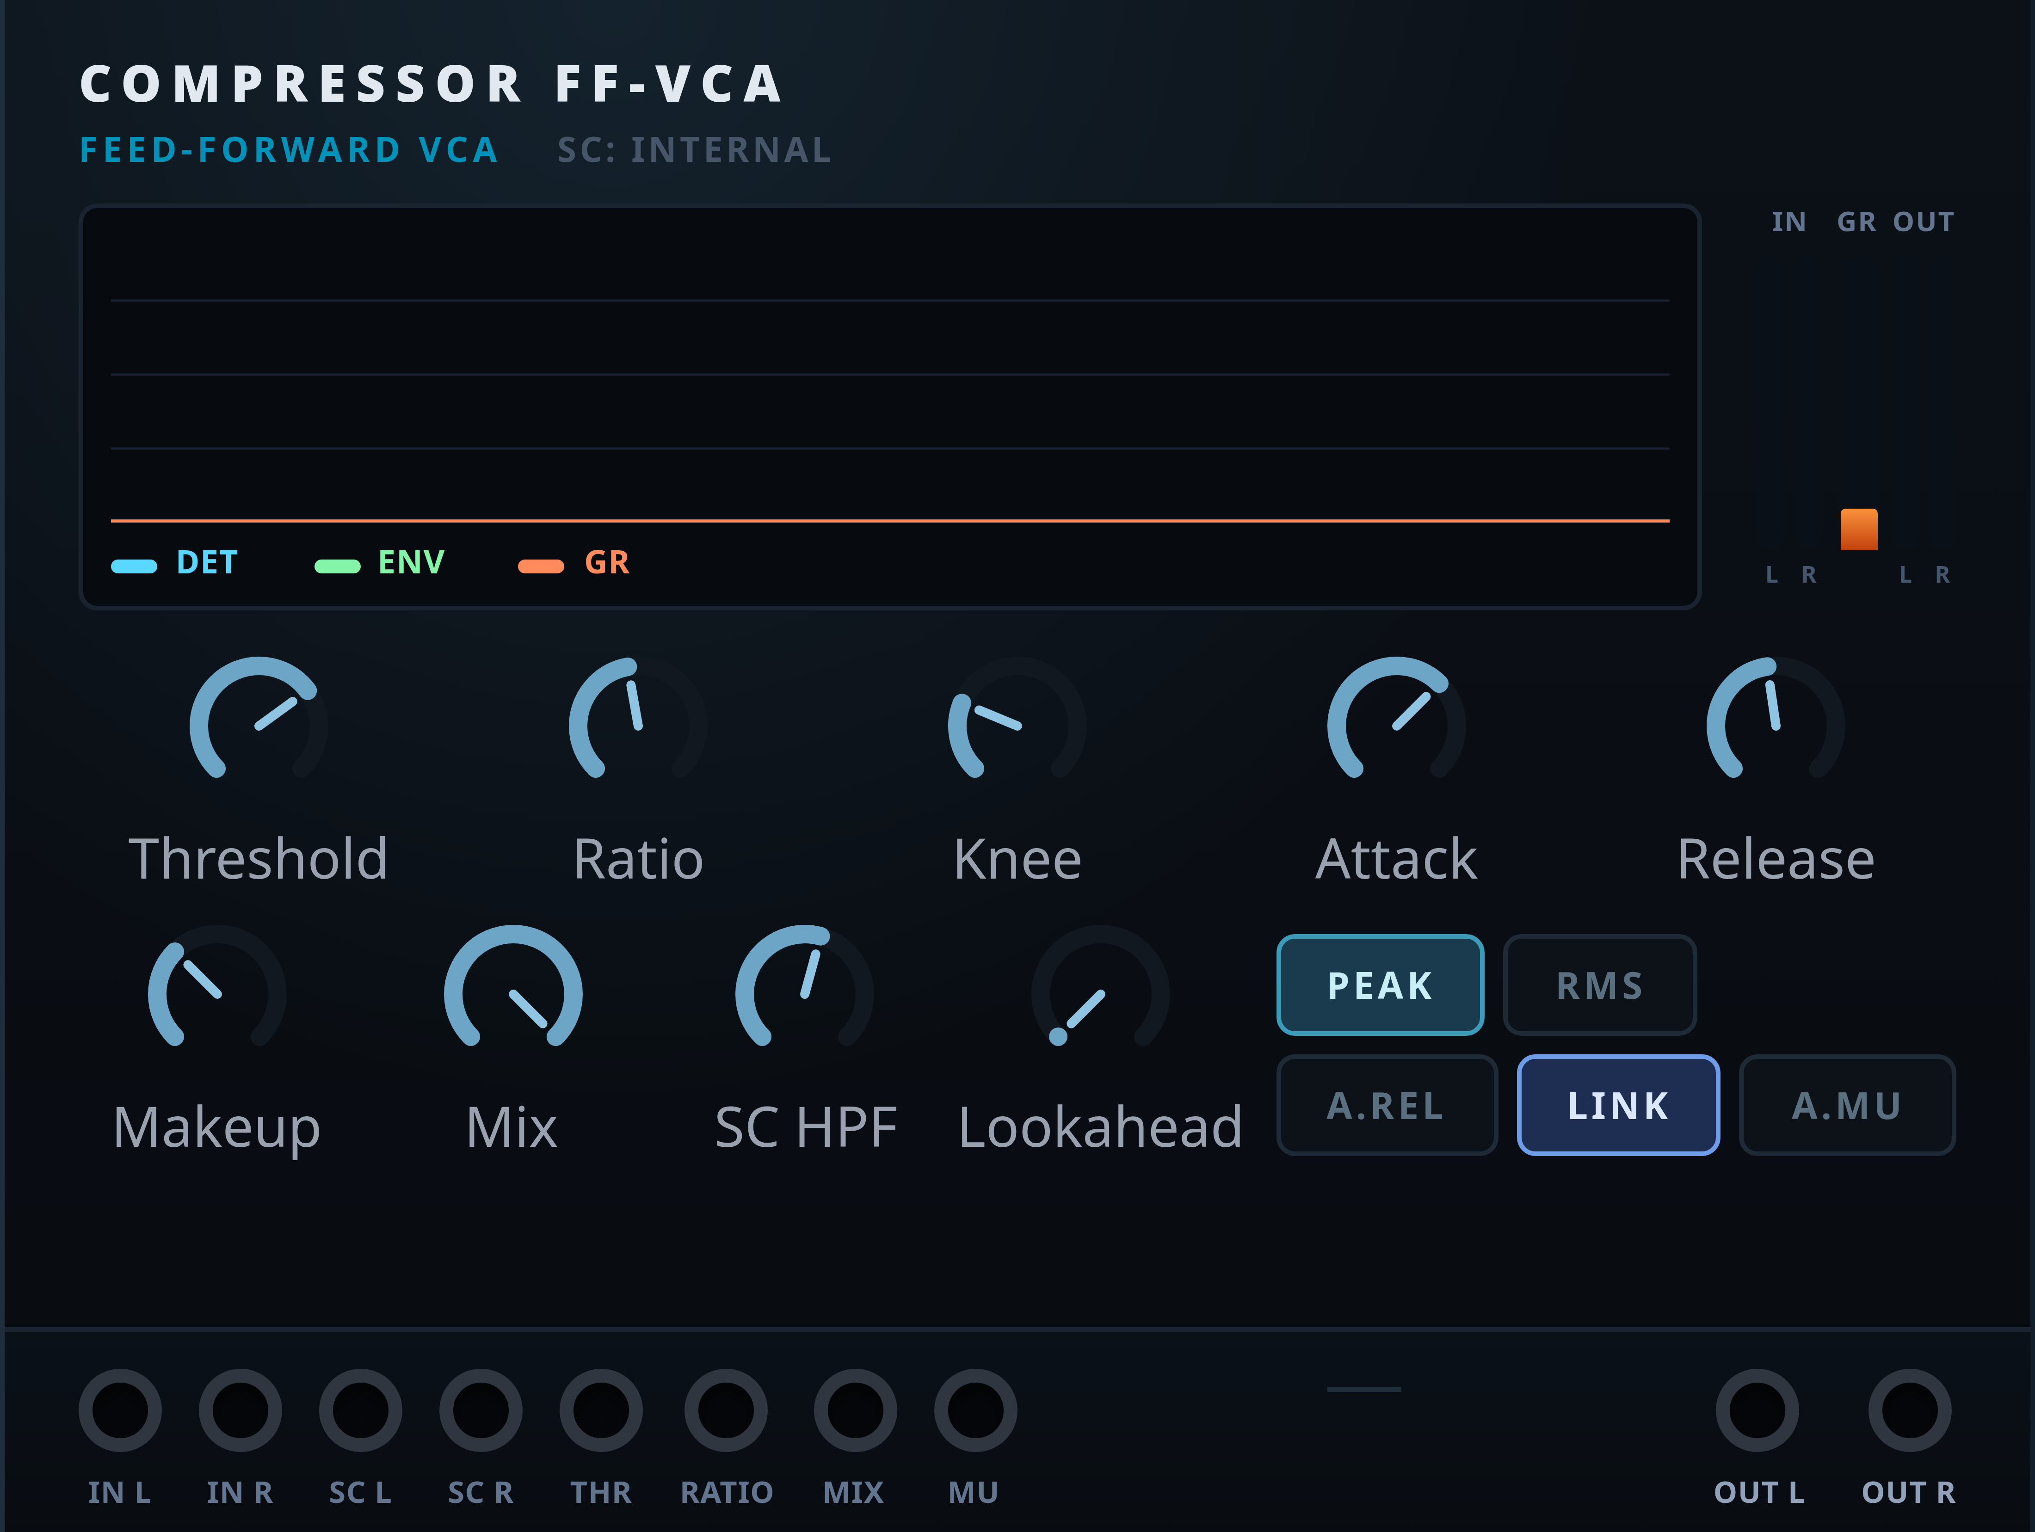
Task: Click the SC R sidechain jack
Action: point(480,1410)
